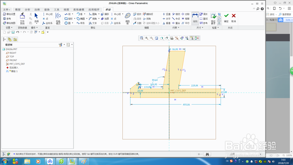Expand the 尺寸 group dropdown
Image resolution: width=293 pixels, height=165 pixels.
[200, 28]
